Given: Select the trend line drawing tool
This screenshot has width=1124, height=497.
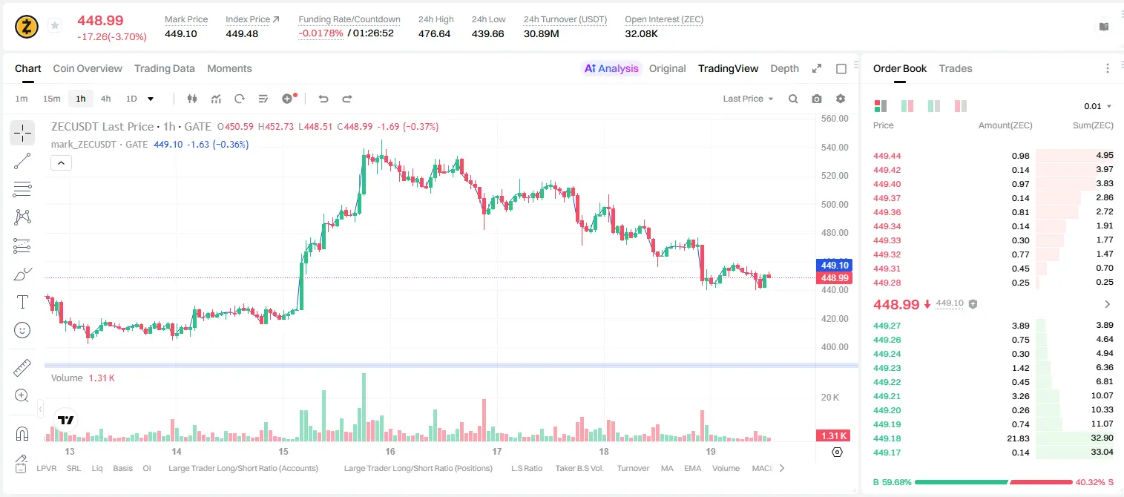Looking at the screenshot, I should tap(22, 161).
